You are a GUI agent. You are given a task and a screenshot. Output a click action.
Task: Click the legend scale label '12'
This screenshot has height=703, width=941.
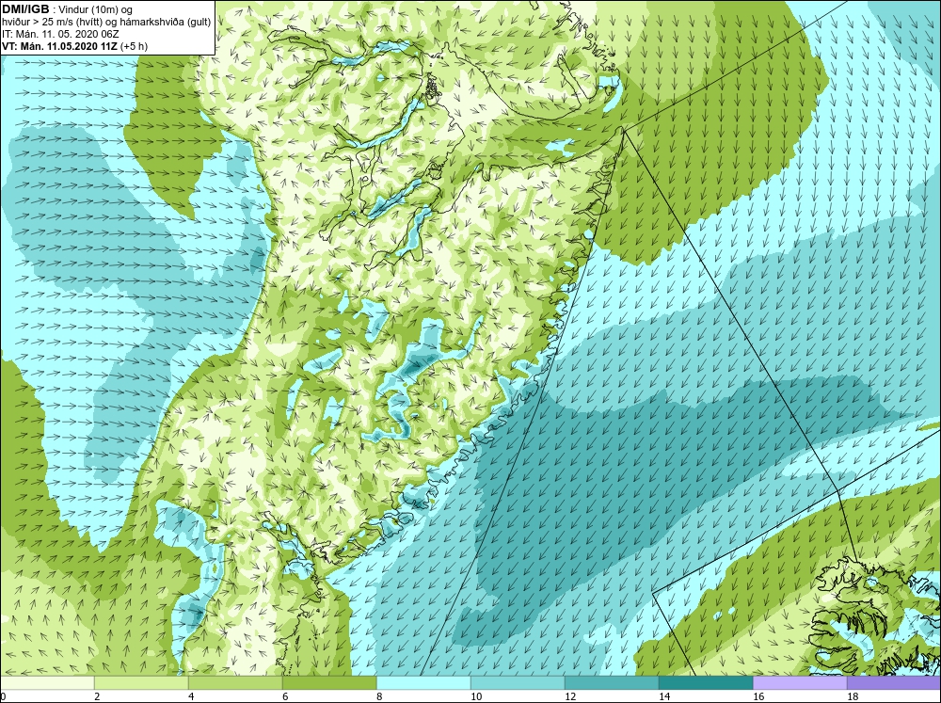[x=570, y=696]
